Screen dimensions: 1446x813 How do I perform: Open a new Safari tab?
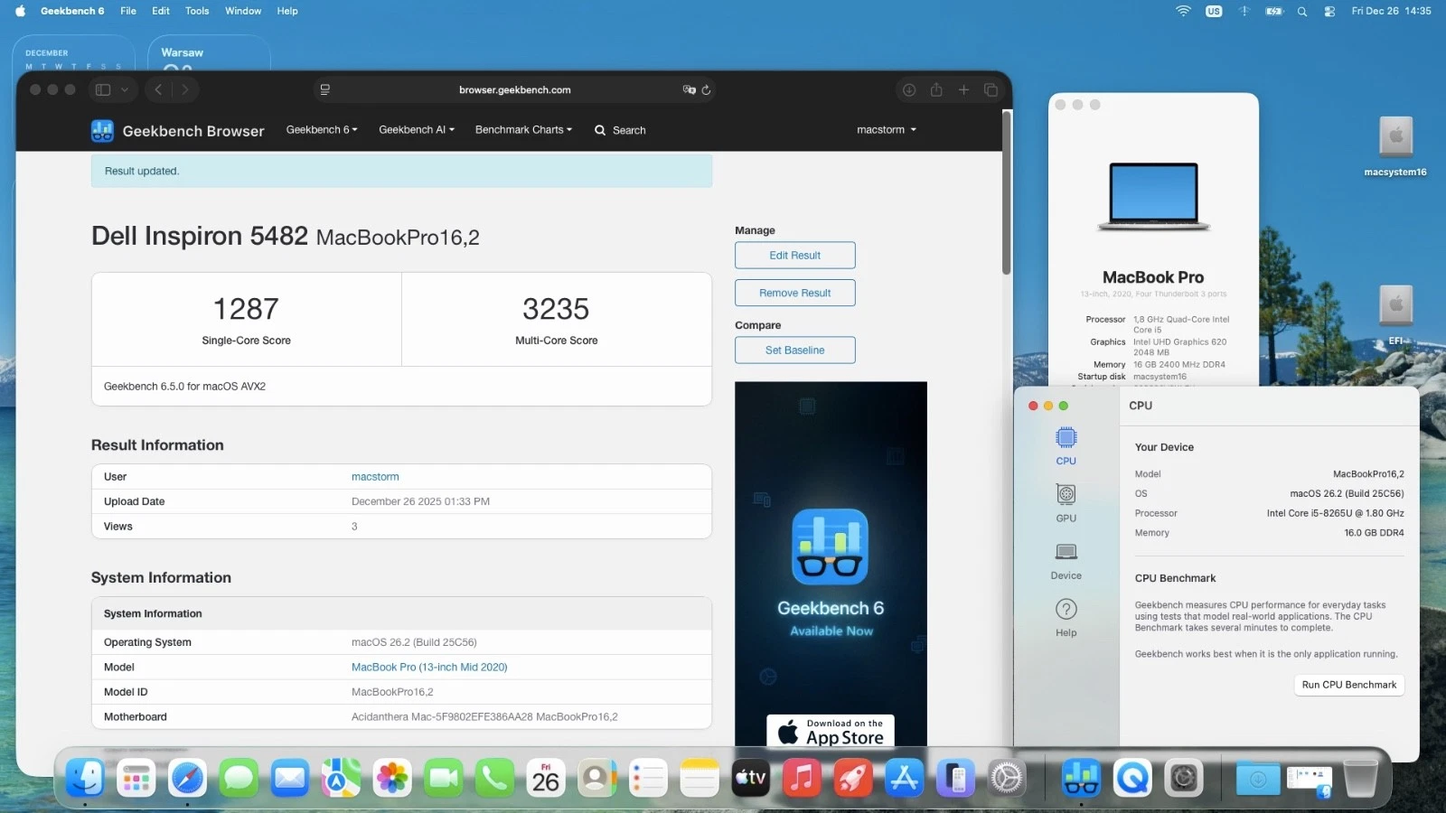coord(963,89)
